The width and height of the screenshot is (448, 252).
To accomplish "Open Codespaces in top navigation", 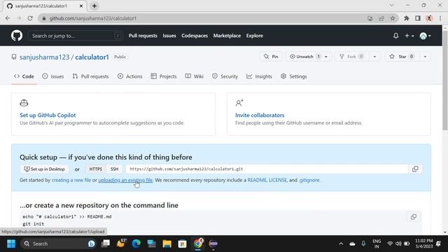I will 195,36.
